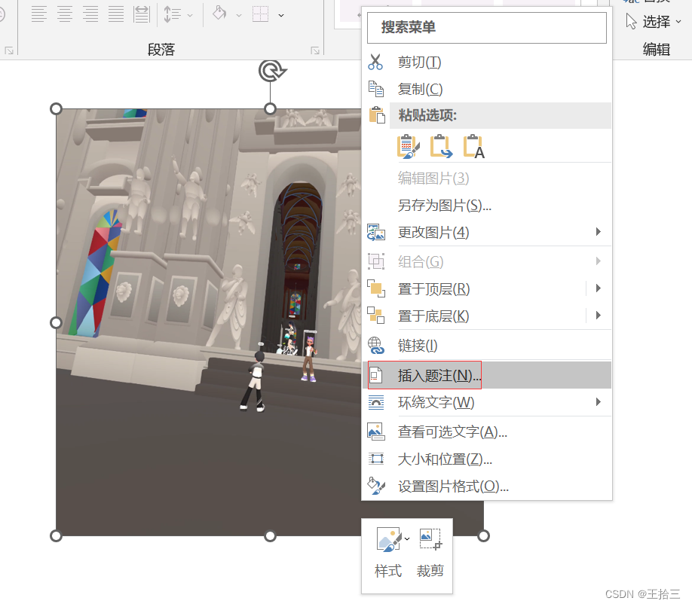The width and height of the screenshot is (692, 607).
Task: Click the image rotation handle
Action: [x=271, y=71]
